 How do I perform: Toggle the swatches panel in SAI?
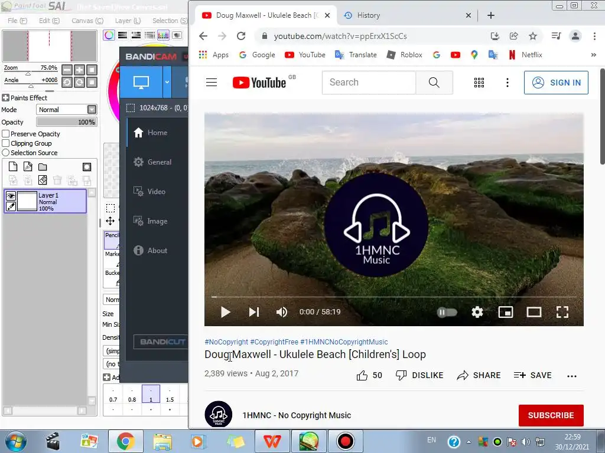pyautogui.click(x=163, y=35)
